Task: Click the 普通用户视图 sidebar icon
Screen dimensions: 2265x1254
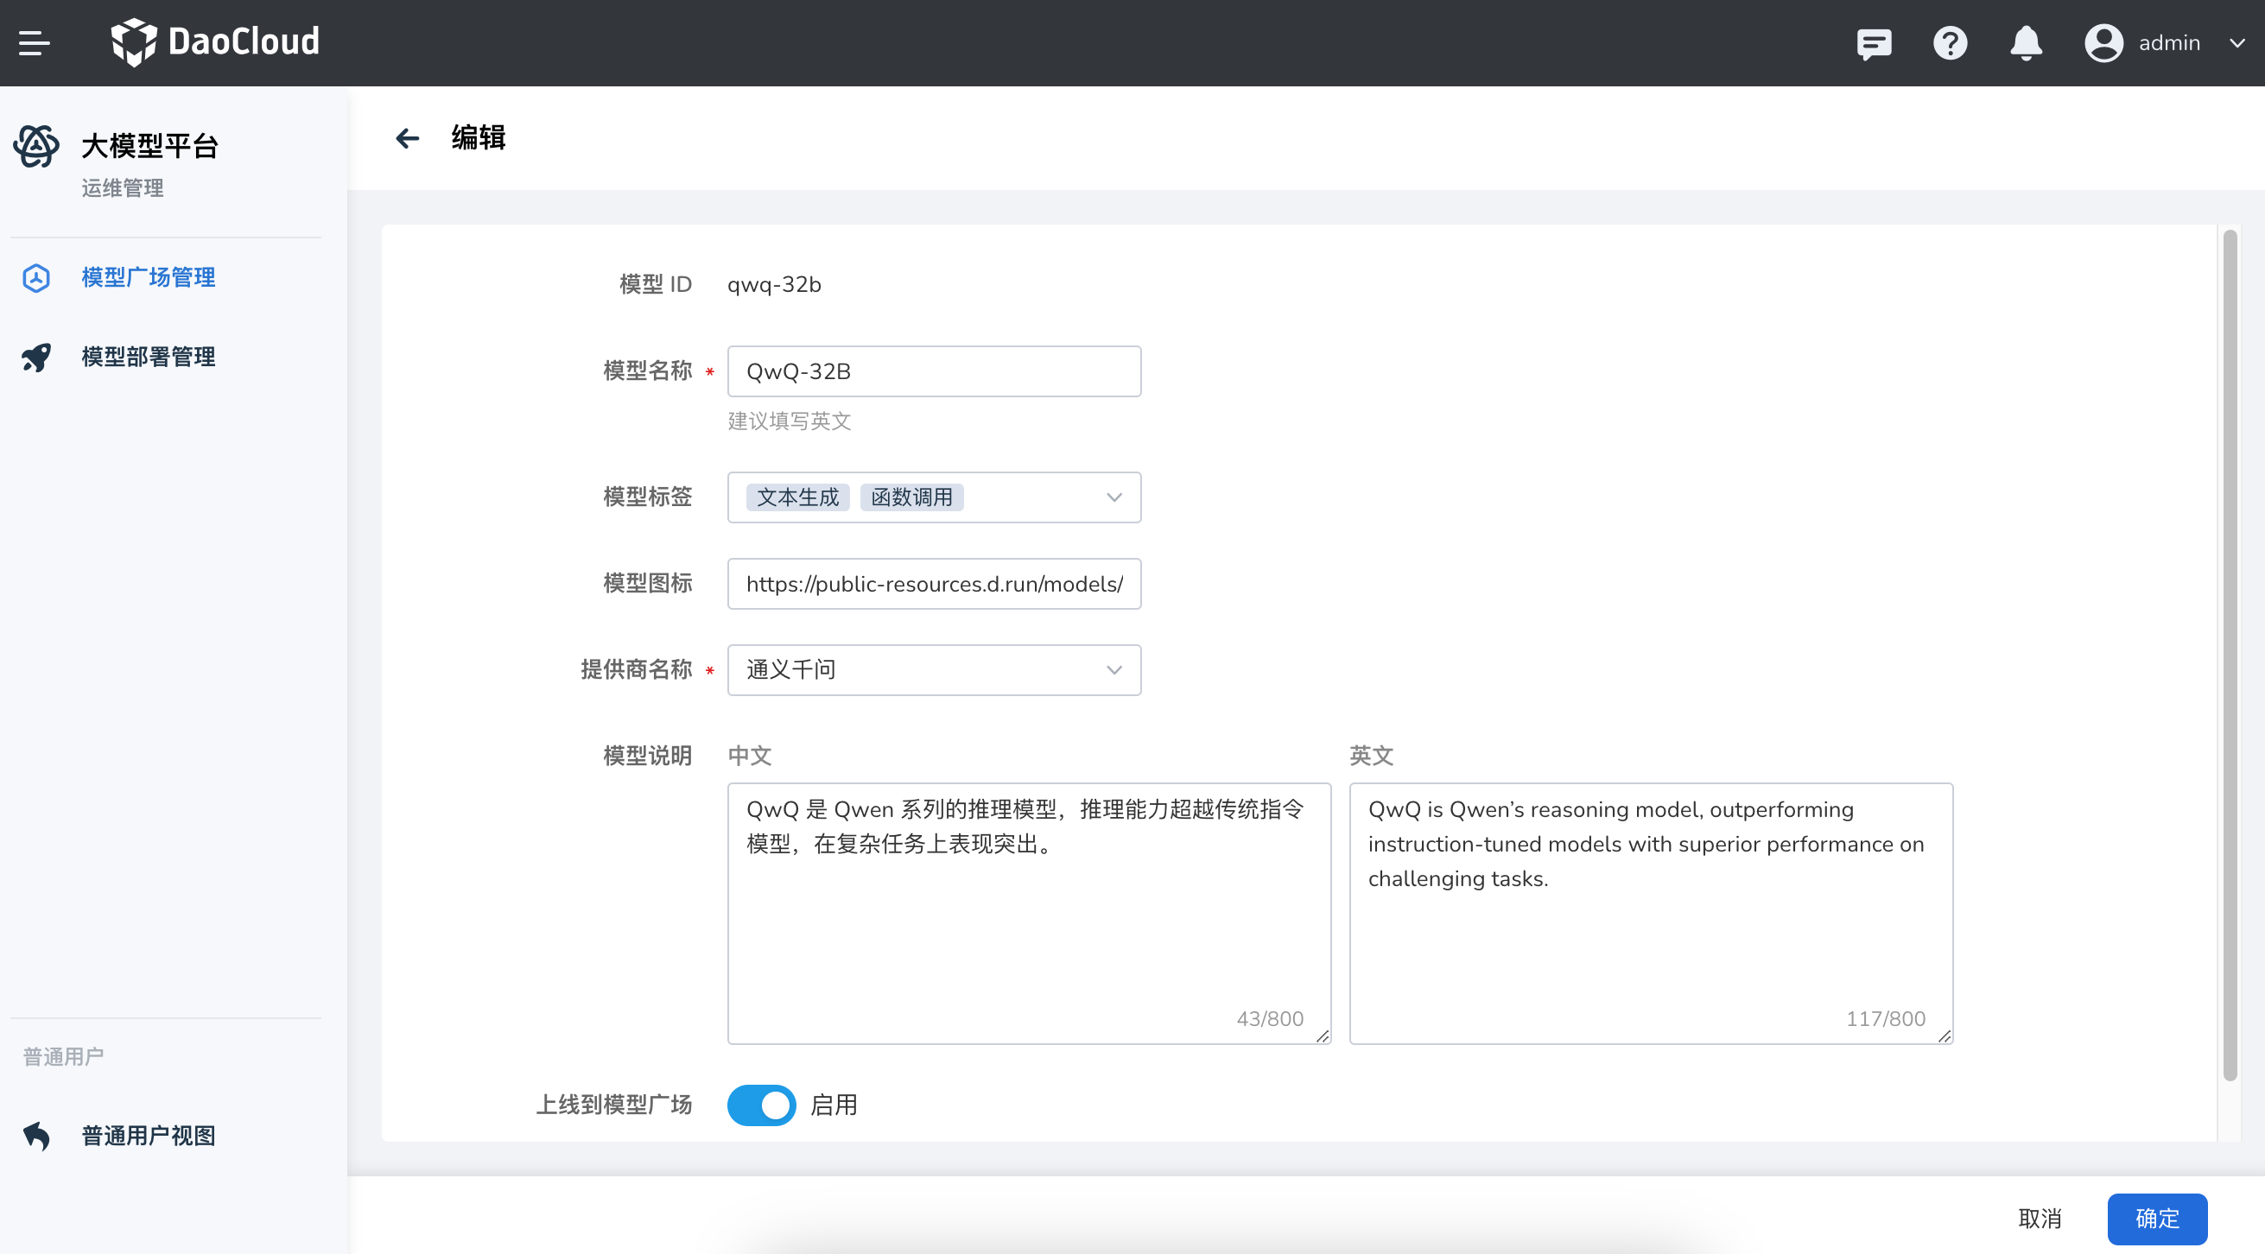Action: [35, 1136]
